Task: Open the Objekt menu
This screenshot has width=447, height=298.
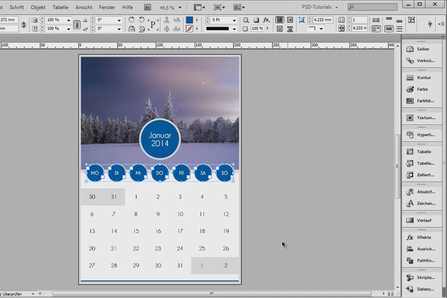Action: point(38,7)
